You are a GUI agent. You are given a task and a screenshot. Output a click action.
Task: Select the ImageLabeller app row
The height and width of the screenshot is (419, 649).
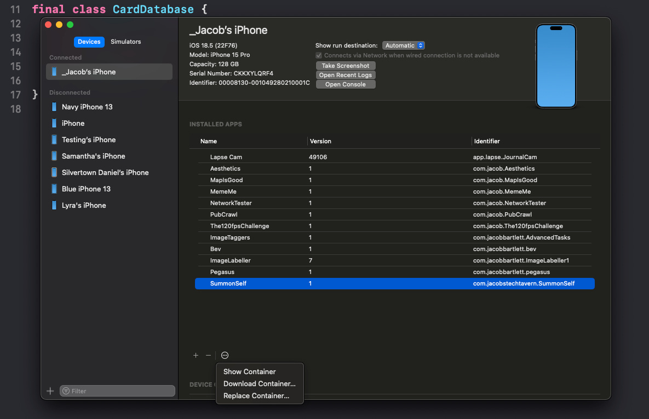(x=395, y=260)
